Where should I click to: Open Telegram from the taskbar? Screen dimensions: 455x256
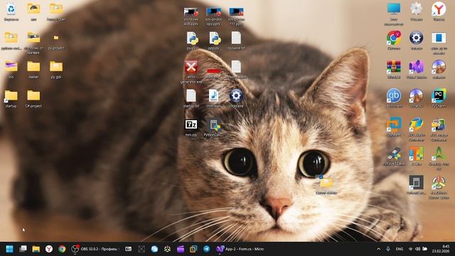pyautogui.click(x=207, y=249)
